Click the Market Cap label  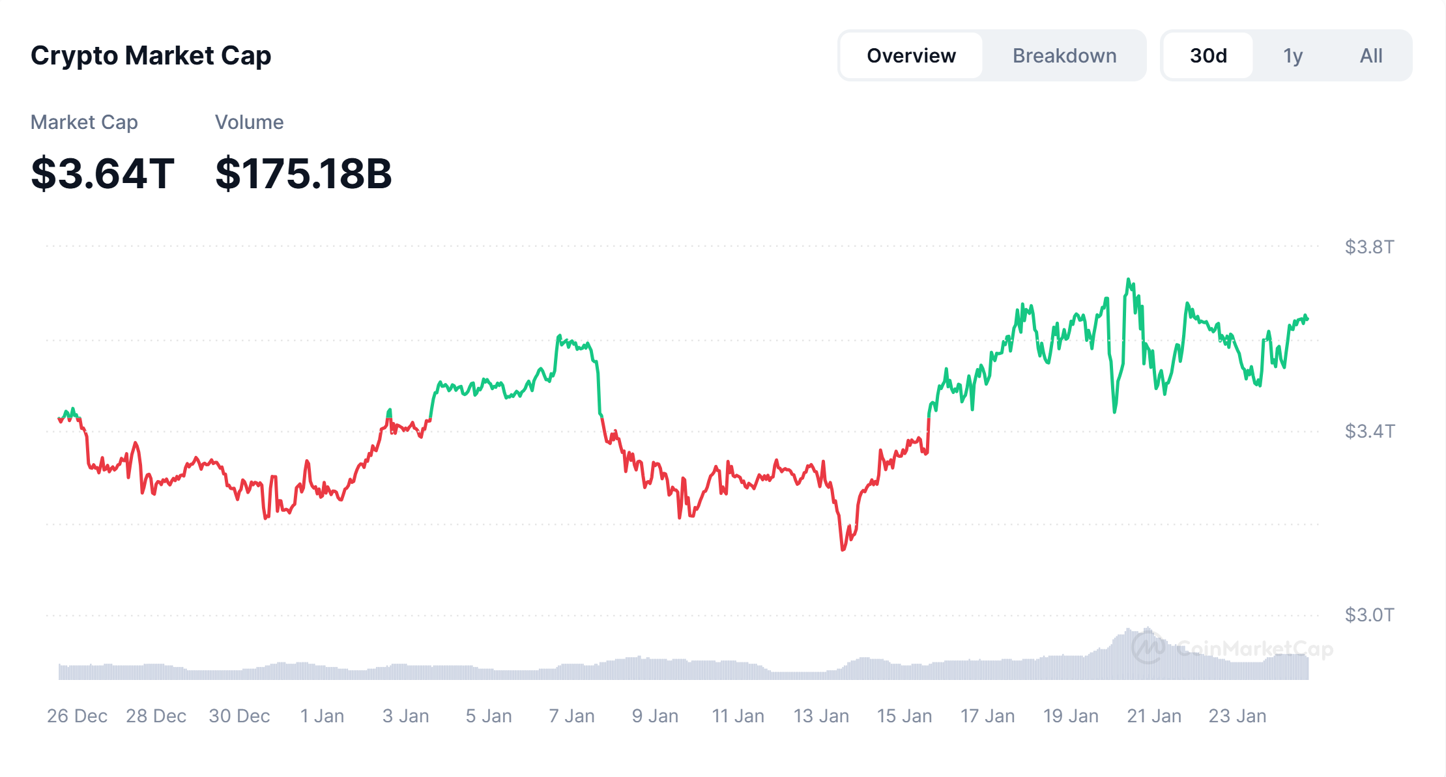[84, 122]
